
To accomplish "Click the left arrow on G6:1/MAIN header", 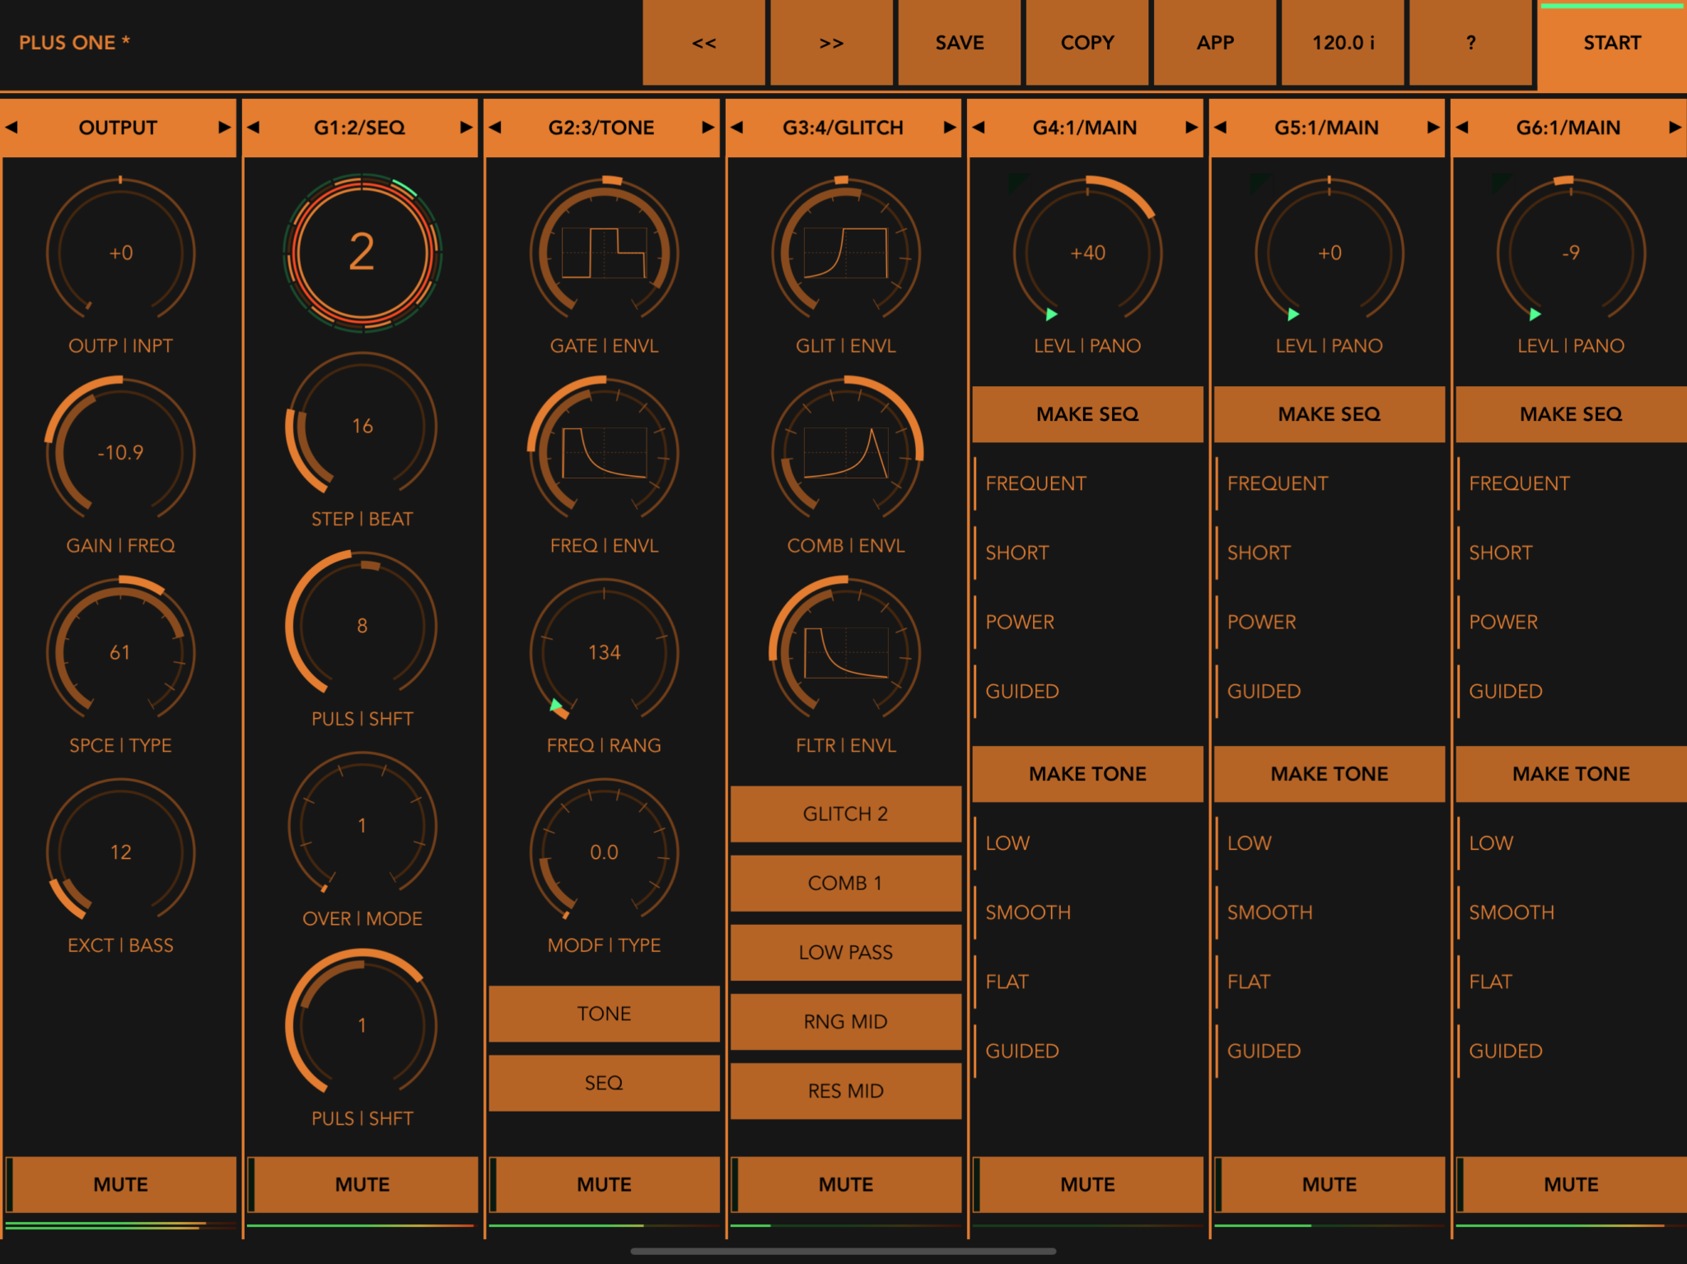I will [x=1464, y=128].
